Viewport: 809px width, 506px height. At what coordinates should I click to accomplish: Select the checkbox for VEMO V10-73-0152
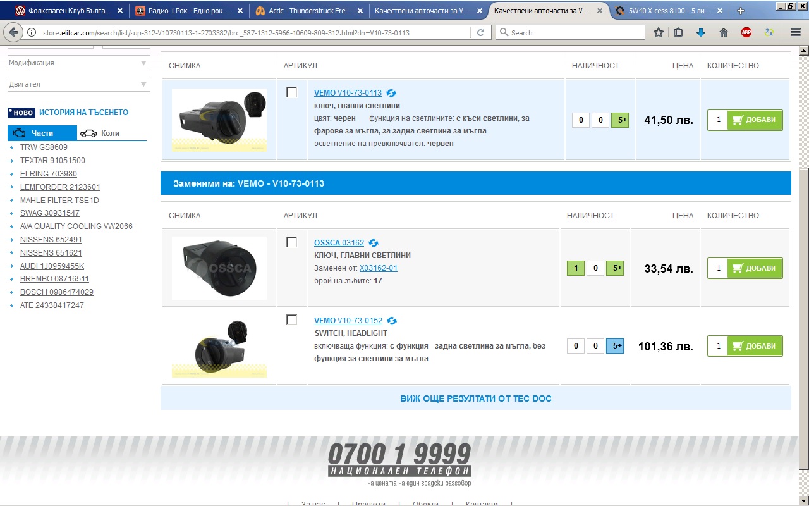[x=291, y=320]
